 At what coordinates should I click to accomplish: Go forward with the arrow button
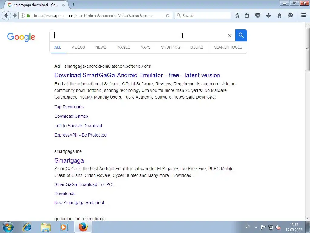tap(15, 15)
